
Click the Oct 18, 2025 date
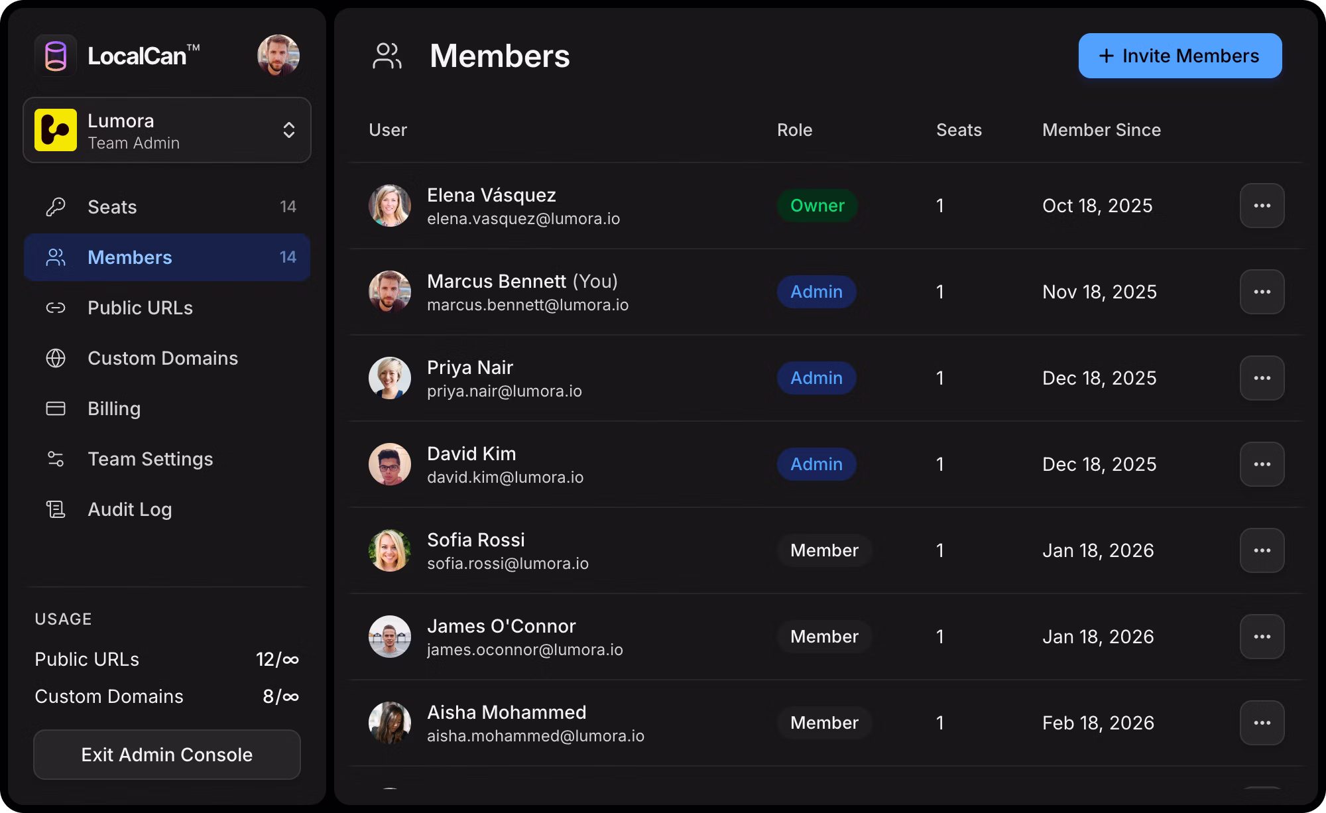point(1098,206)
